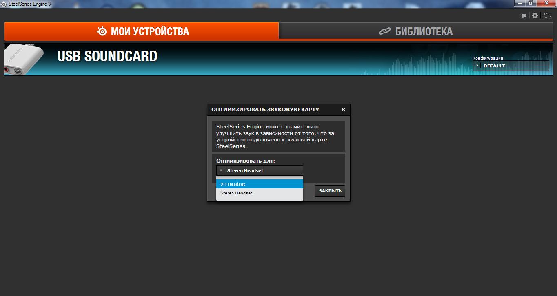Collapse the Оптимизировать для dropdown showing Stereo Headset
The width and height of the screenshot is (557, 296).
[x=260, y=170]
